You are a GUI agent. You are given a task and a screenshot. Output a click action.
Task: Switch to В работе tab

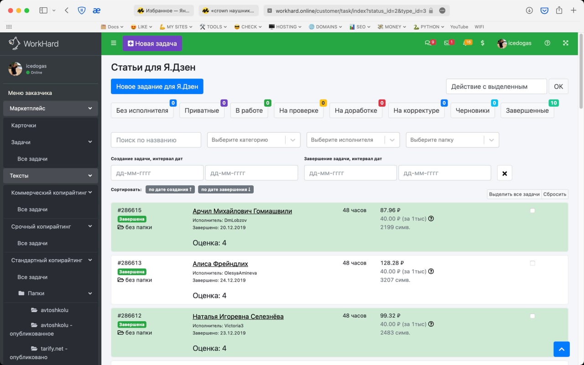[249, 110]
